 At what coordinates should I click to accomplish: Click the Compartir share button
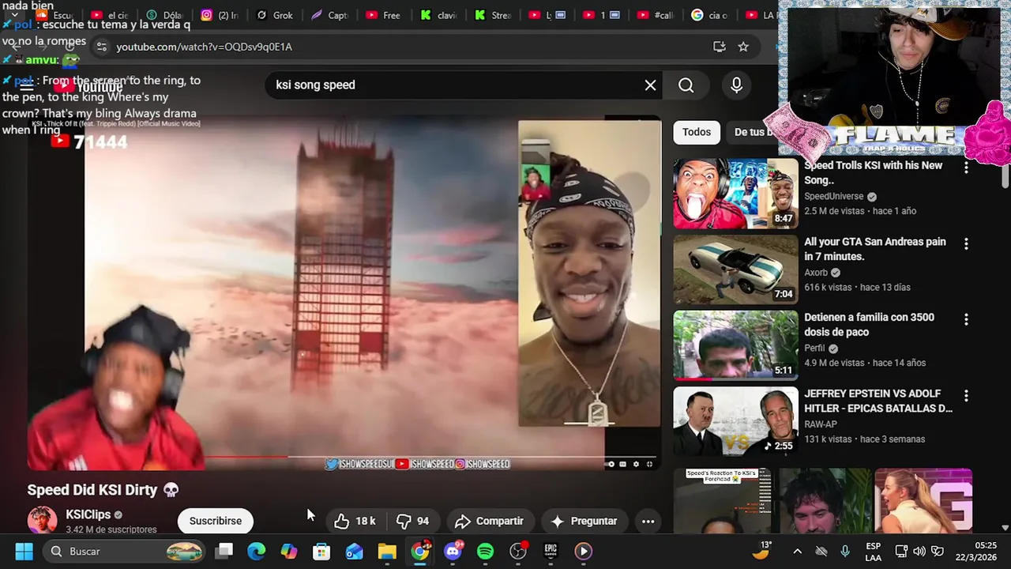click(x=489, y=521)
